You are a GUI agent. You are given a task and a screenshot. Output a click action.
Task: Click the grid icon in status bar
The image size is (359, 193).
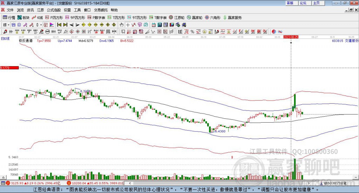click(x=3, y=183)
